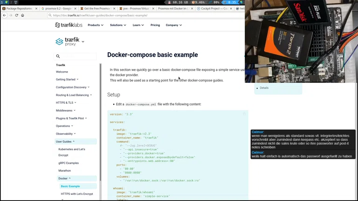Click the Traefik Labs logo in header
The width and height of the screenshot is (358, 201).
coord(69,25)
